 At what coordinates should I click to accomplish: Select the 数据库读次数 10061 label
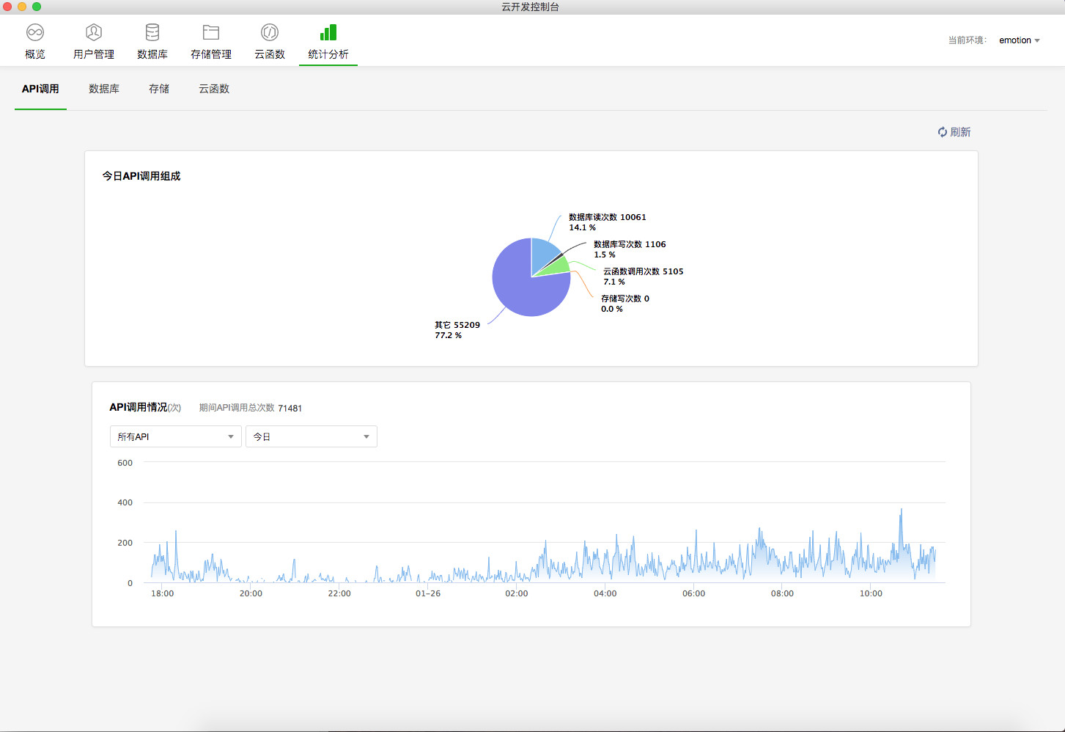(608, 217)
